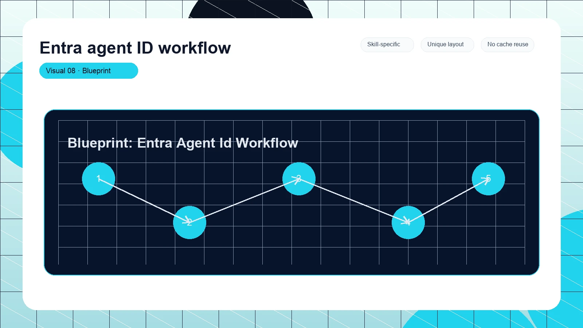Click the Entra agent ID workflow heading

[135, 48]
